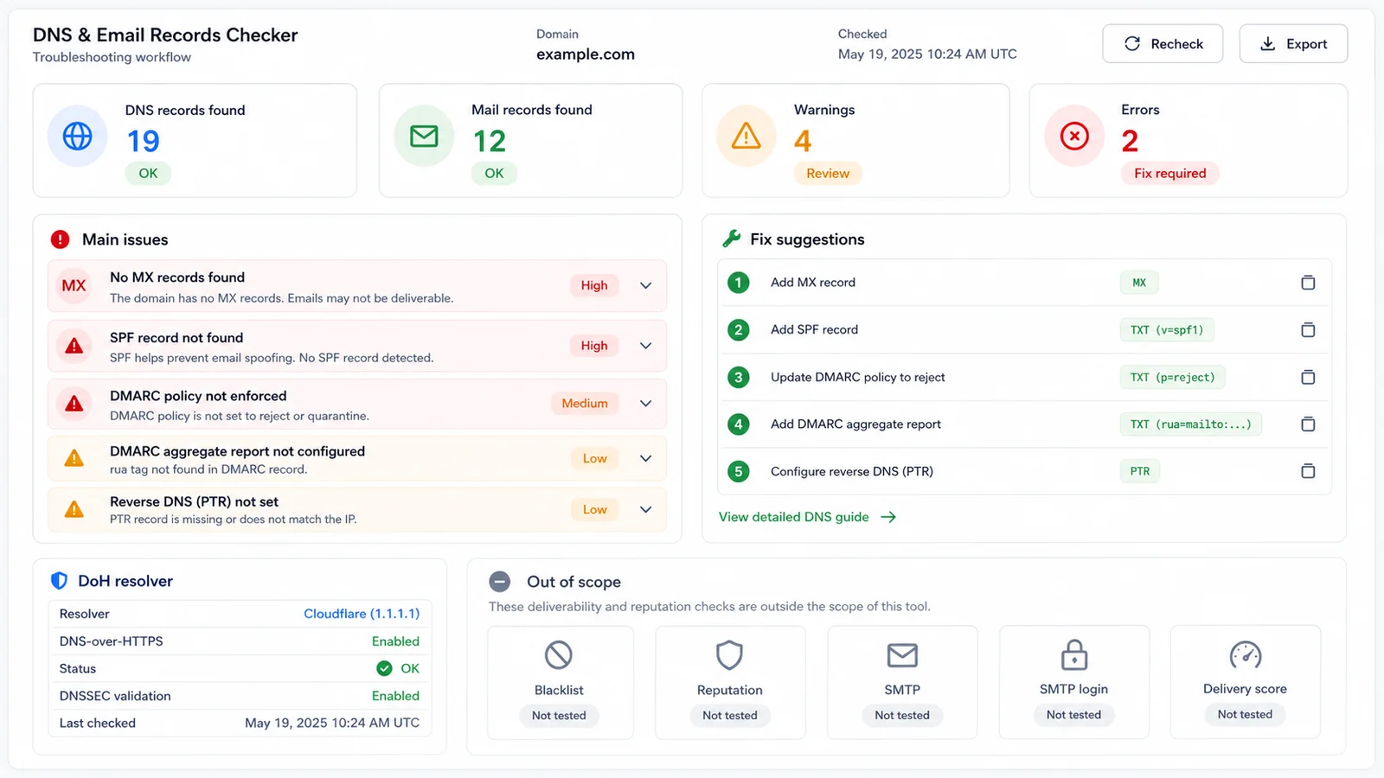Viewport: 1384px width, 778px height.
Task: Click step 2 number badge
Action: (738, 329)
